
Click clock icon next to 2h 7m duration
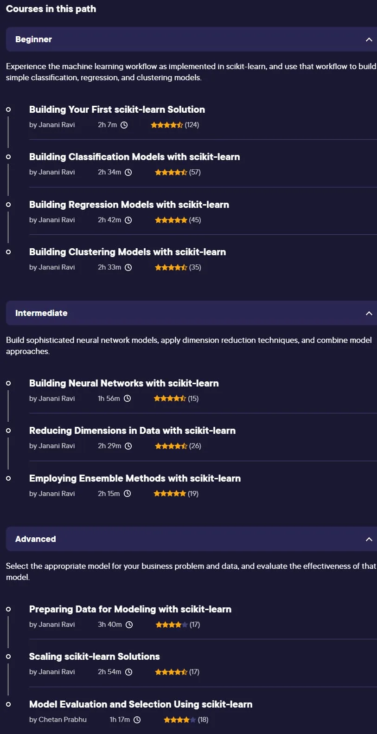coord(124,125)
